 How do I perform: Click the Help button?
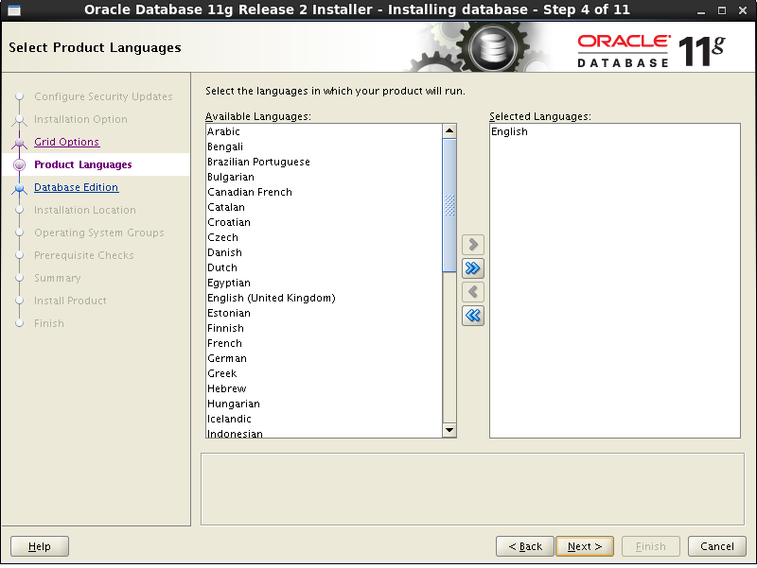click(x=40, y=546)
